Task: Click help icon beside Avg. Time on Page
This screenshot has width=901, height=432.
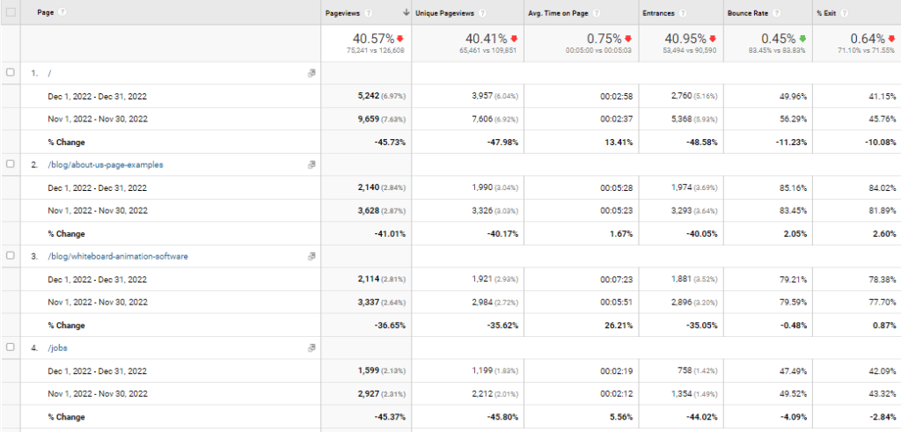Action: point(597,12)
